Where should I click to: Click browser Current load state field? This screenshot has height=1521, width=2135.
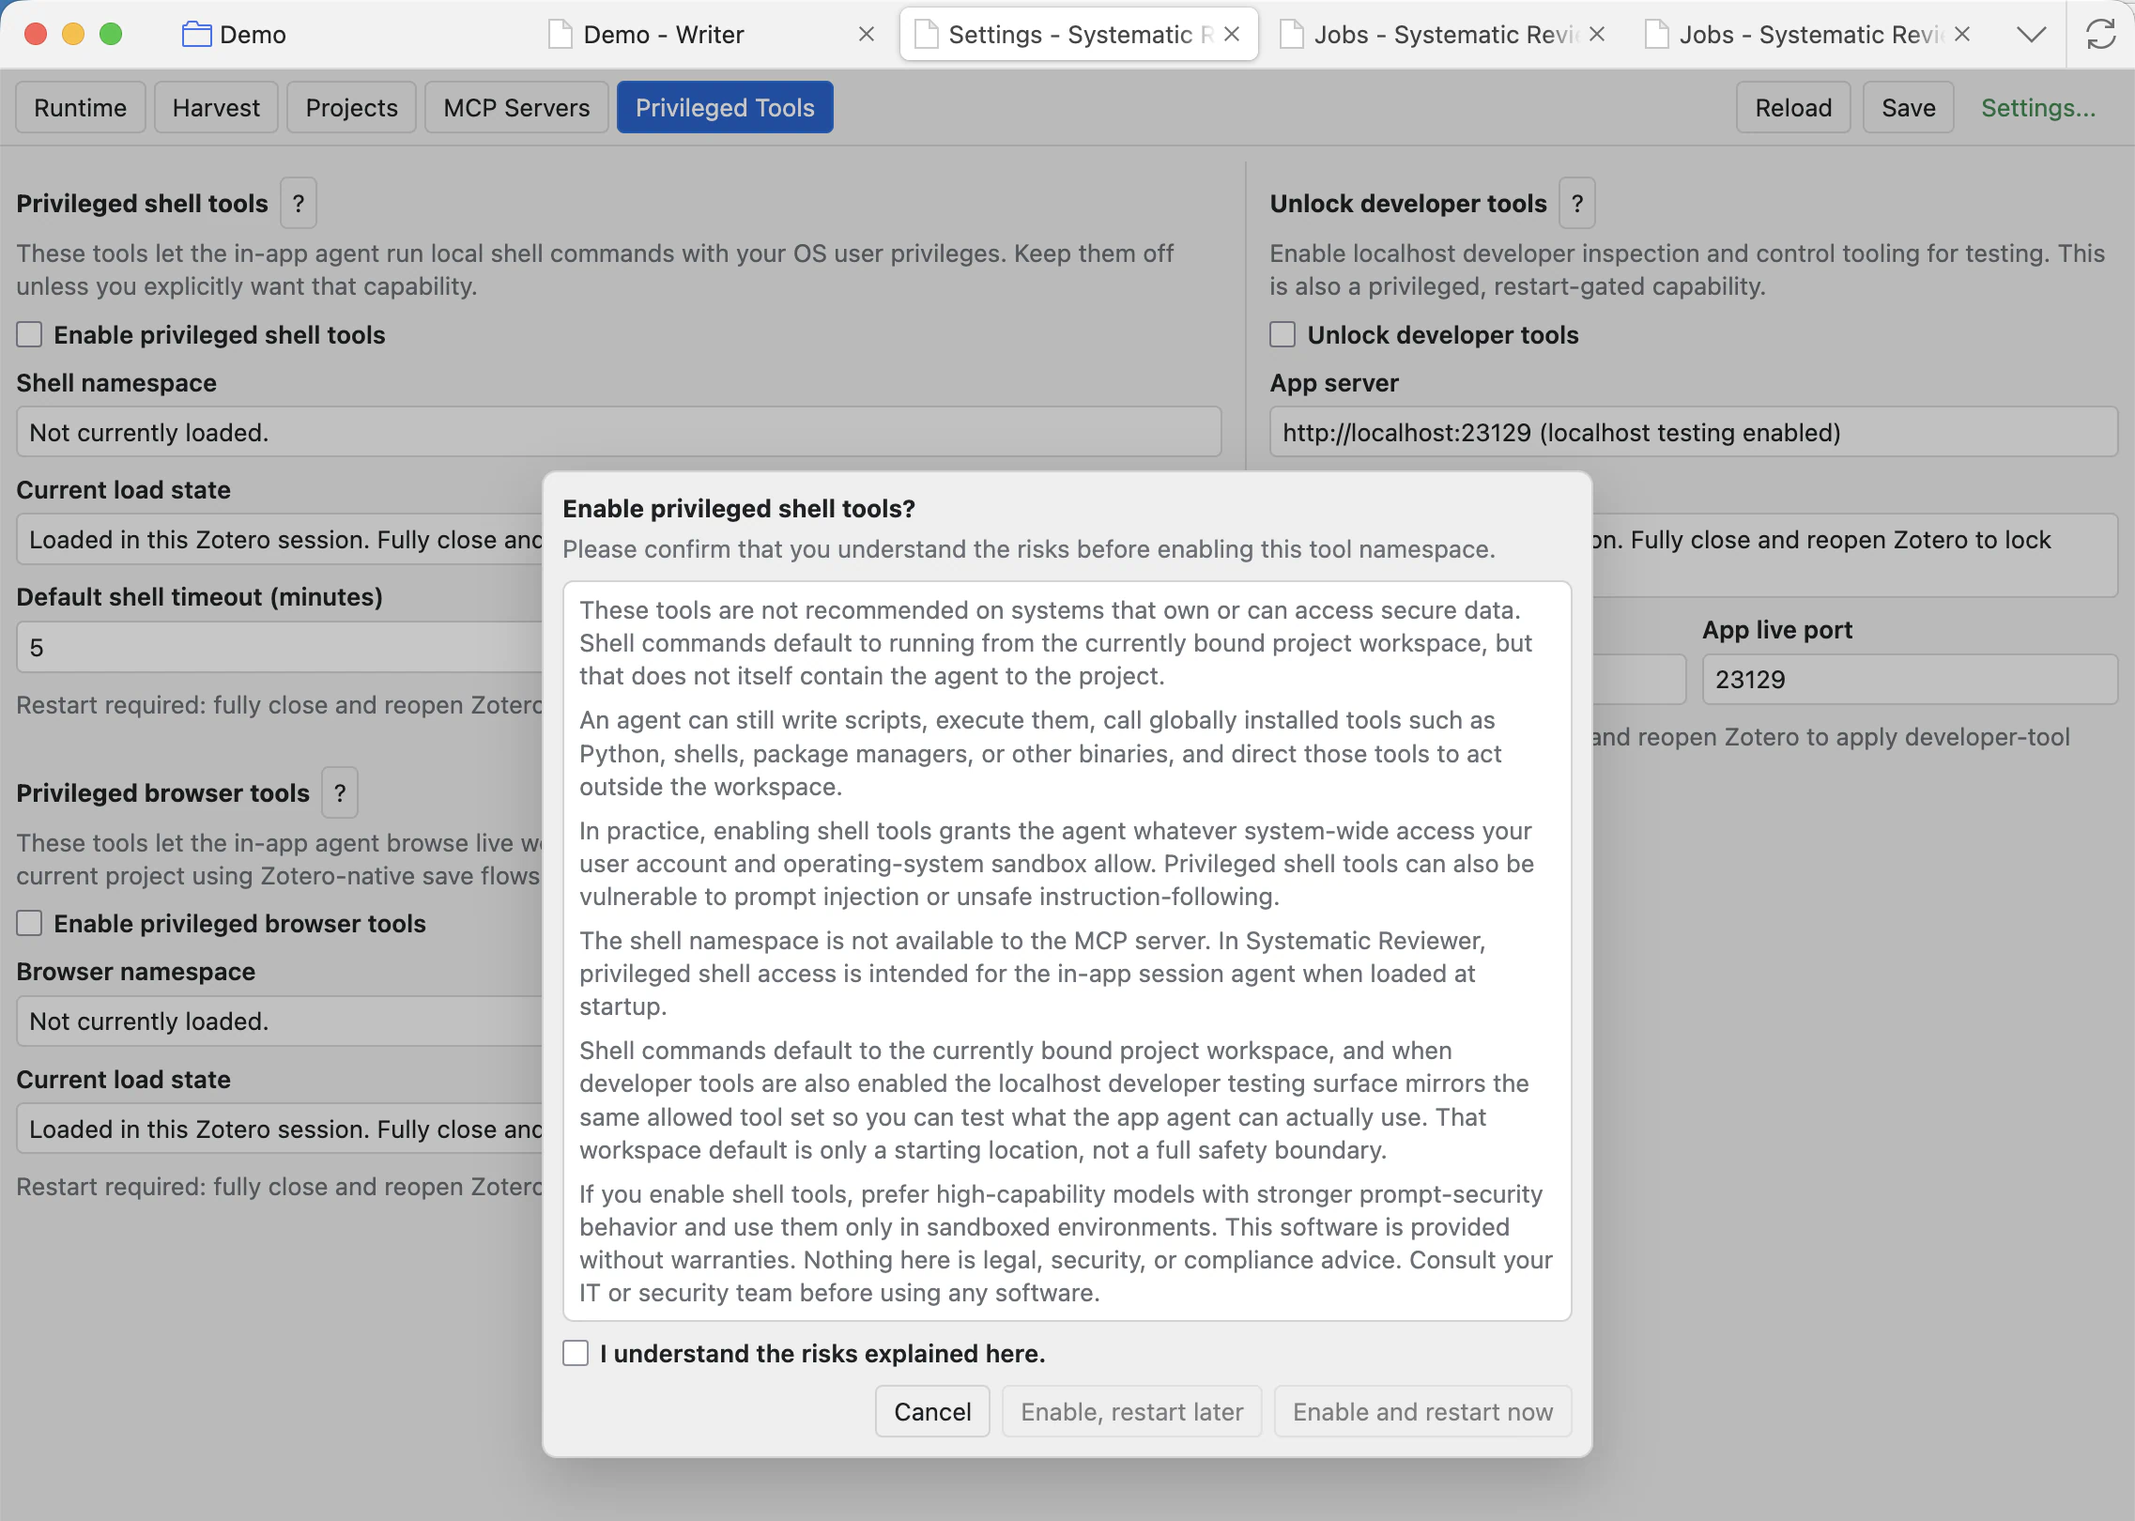click(280, 1128)
